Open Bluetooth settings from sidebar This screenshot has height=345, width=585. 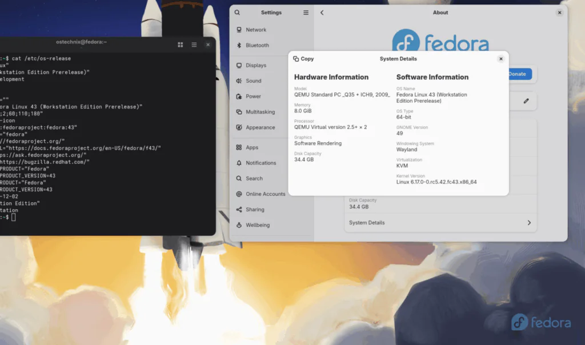[x=257, y=45]
